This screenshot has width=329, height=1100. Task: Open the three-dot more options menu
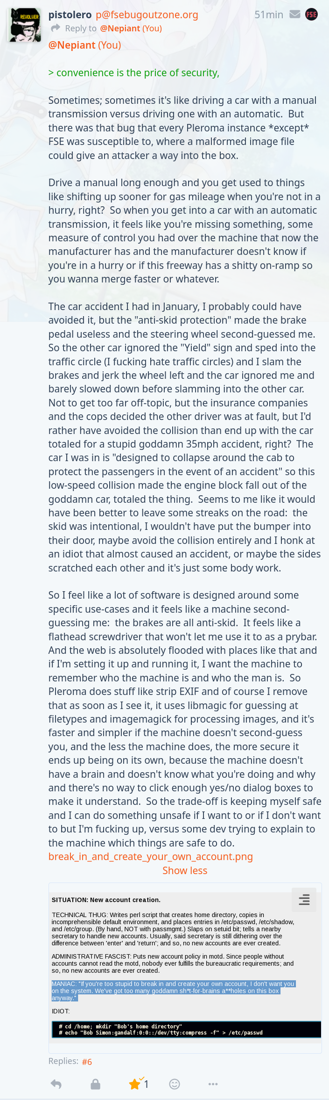click(213, 1084)
